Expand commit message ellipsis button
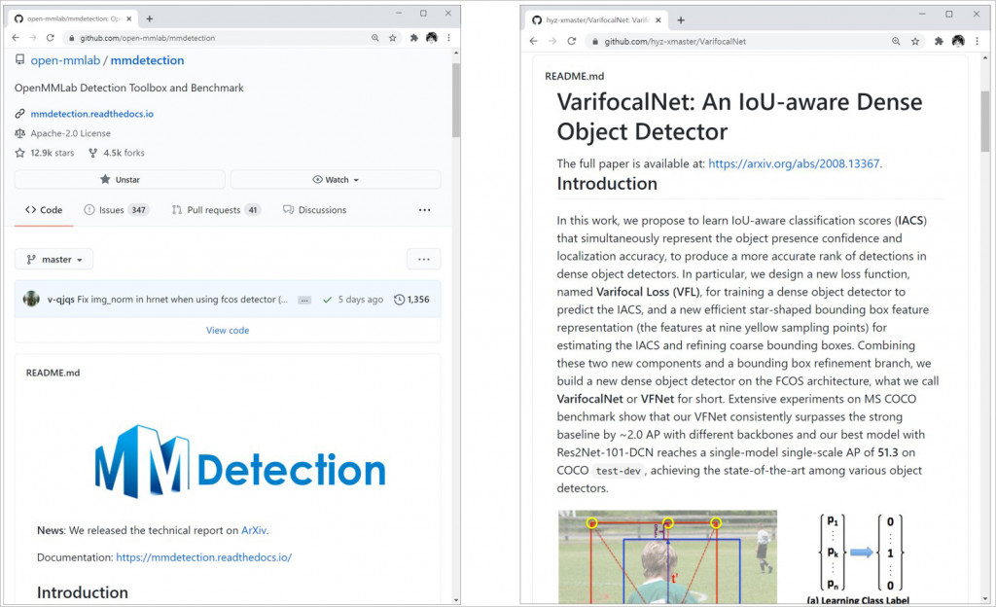 [x=304, y=300]
